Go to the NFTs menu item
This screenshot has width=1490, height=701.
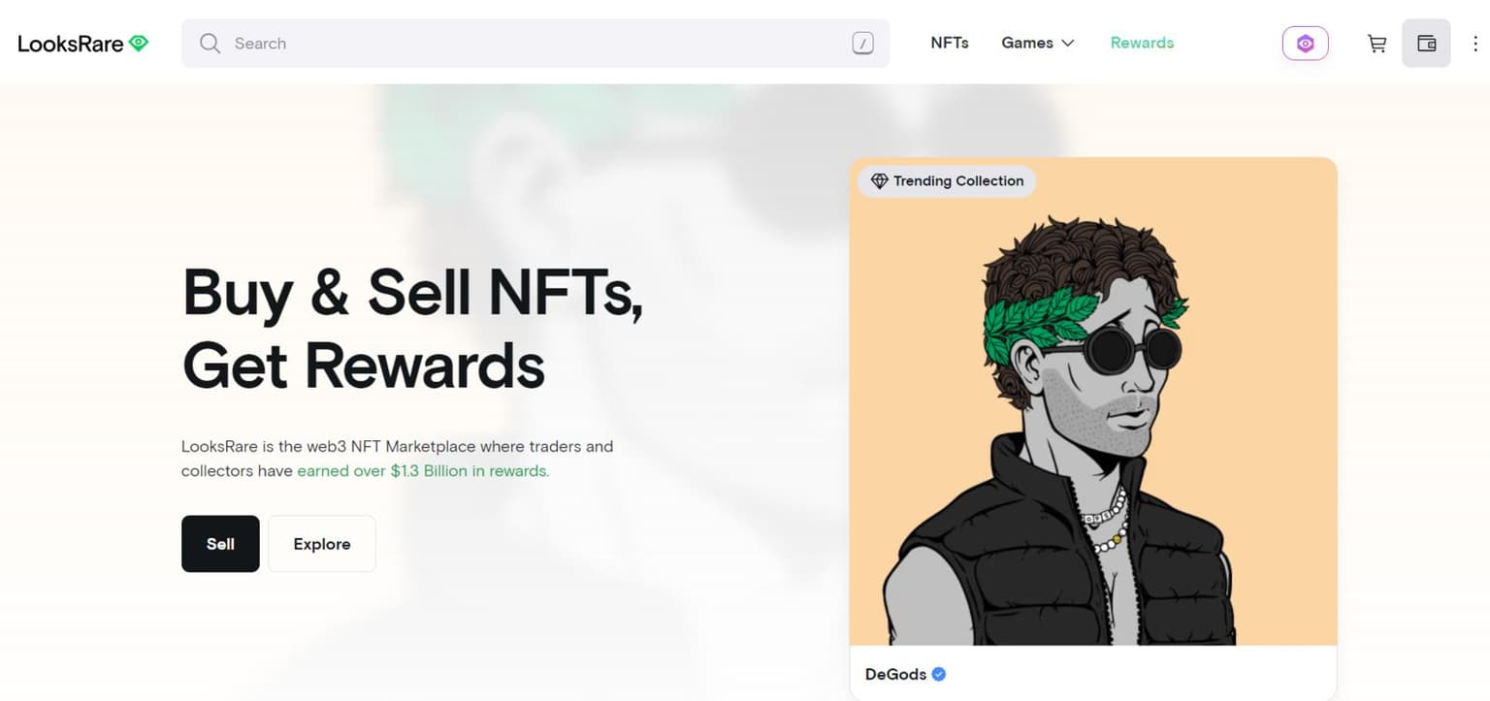[x=949, y=43]
